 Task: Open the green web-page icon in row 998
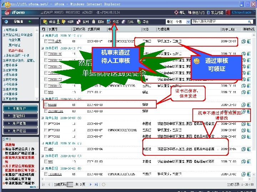(249, 162)
